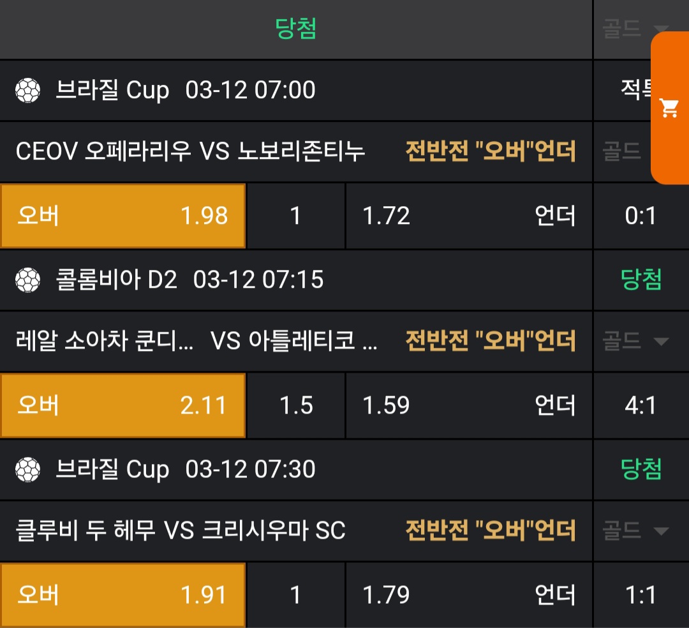Viewport: 689px width, 628px height.
Task: Open match title 클루비 두 헤무 VS 크리시우마 SC
Action: tap(181, 530)
